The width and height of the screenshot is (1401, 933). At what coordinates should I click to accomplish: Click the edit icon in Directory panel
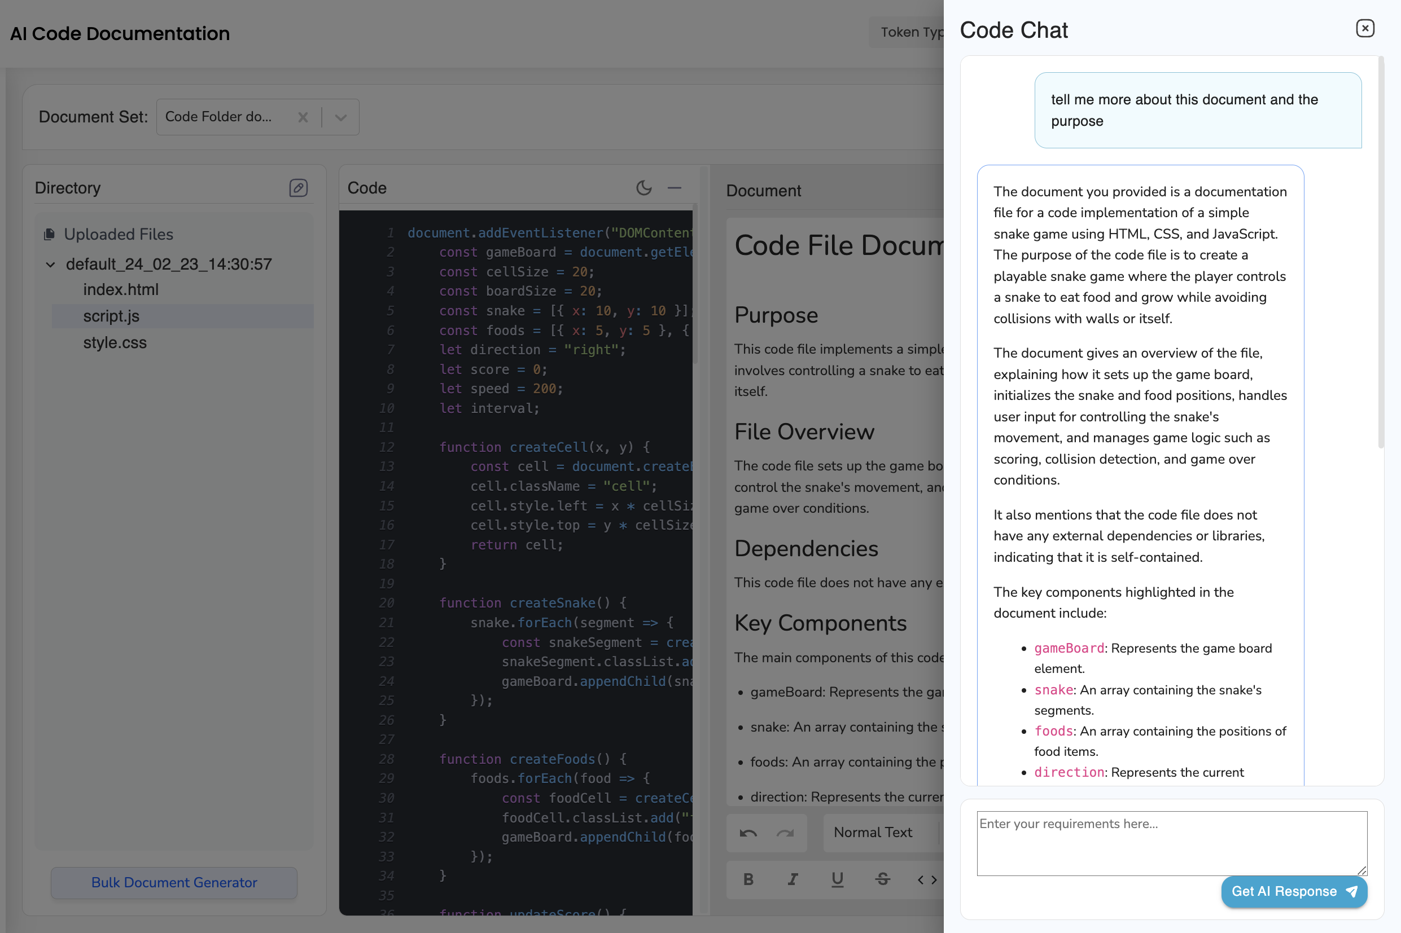coord(298,188)
